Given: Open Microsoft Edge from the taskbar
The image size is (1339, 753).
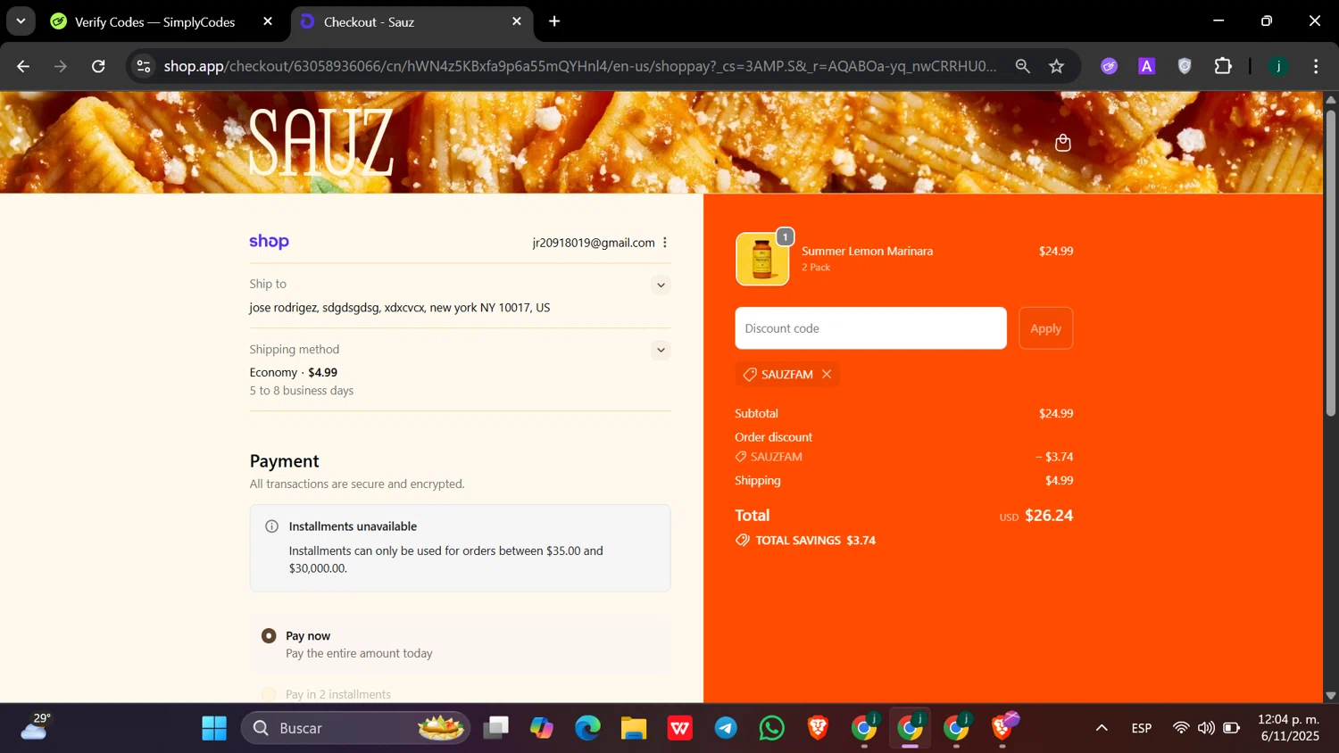Looking at the screenshot, I should [x=587, y=729].
